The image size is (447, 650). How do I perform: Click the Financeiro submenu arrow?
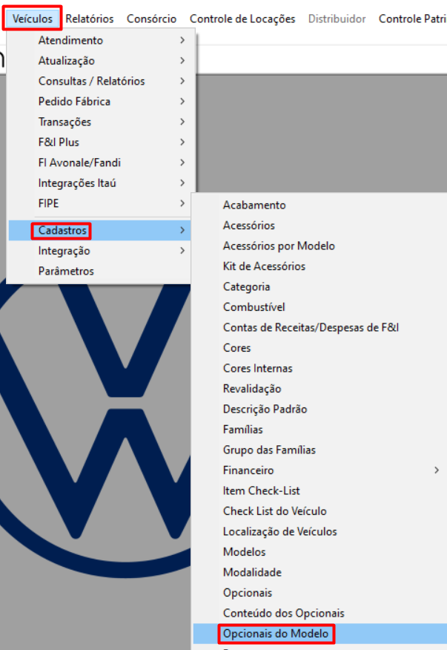[436, 470]
